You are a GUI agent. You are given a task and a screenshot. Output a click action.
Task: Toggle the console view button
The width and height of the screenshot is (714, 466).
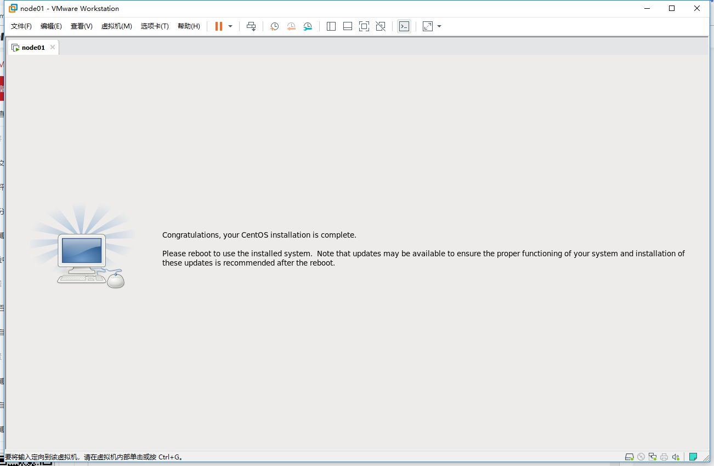(404, 26)
